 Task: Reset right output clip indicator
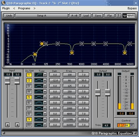point(132,74)
